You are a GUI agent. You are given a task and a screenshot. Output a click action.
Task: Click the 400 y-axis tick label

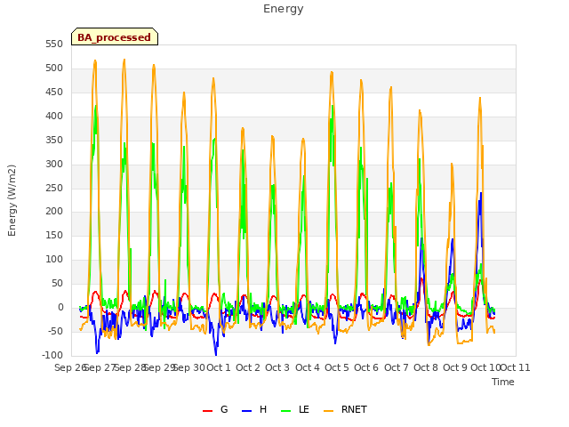pyautogui.click(x=54, y=117)
